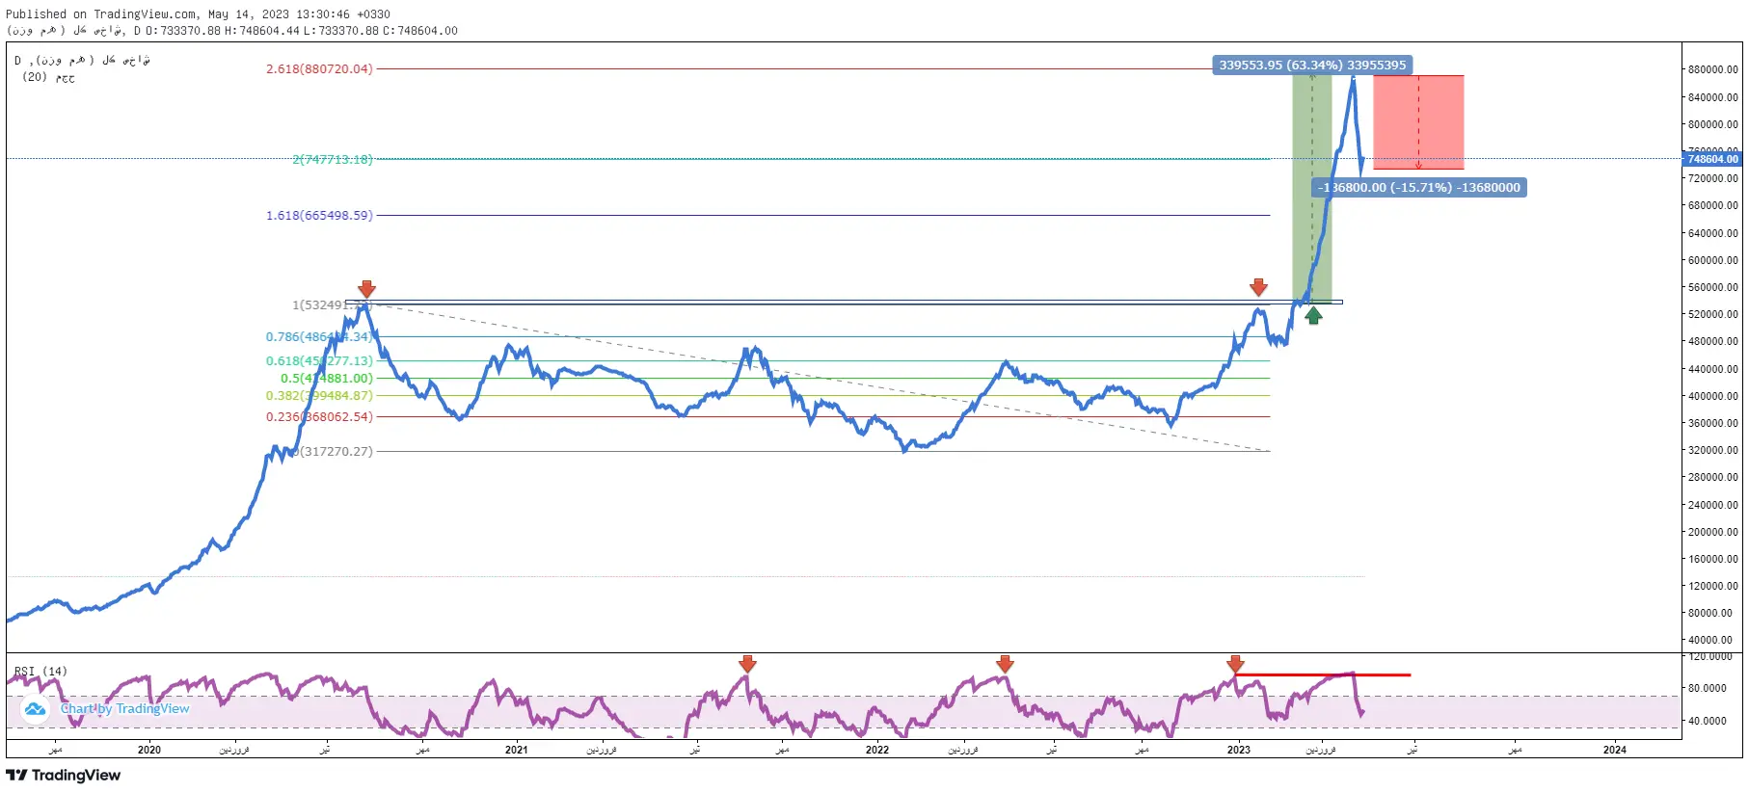This screenshot has width=1749, height=793.
Task: Select the 2.618(880720.04) Fibonacci level label
Action: tap(319, 69)
